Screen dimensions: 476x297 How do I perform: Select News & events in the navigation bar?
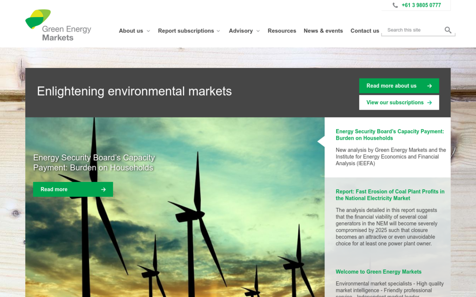323,31
